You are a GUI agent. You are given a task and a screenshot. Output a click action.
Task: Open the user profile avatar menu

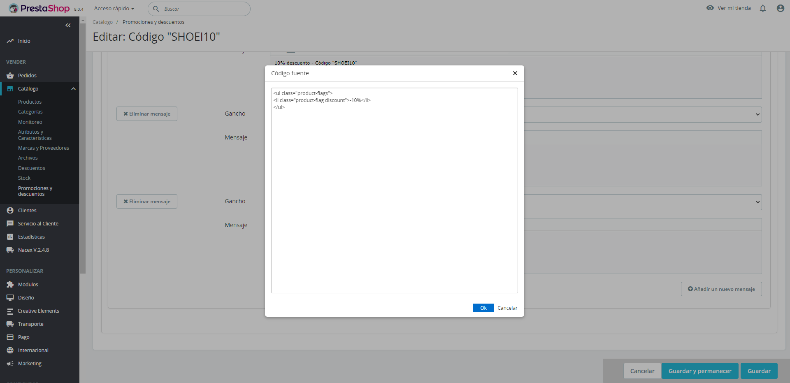point(780,8)
